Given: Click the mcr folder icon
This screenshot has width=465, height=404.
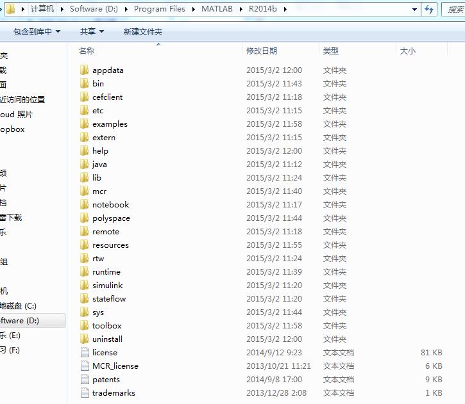Looking at the screenshot, I should click(x=85, y=191).
